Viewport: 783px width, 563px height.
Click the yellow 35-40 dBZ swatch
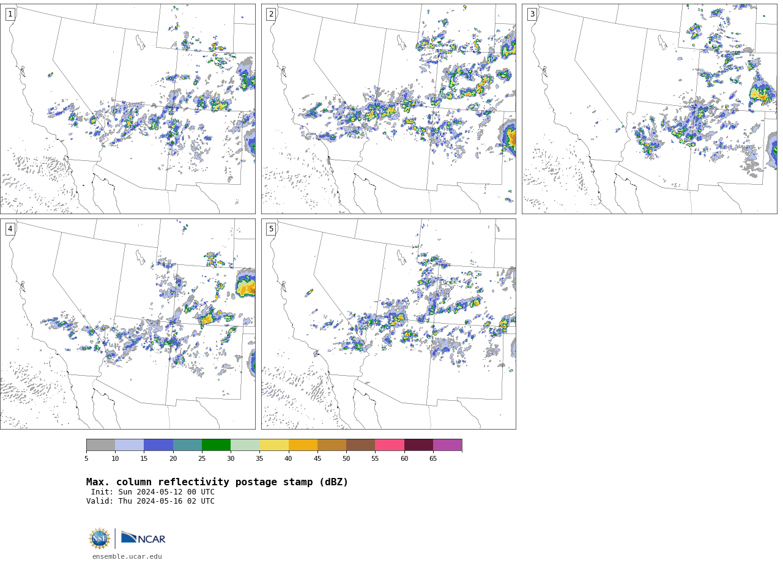click(x=274, y=445)
